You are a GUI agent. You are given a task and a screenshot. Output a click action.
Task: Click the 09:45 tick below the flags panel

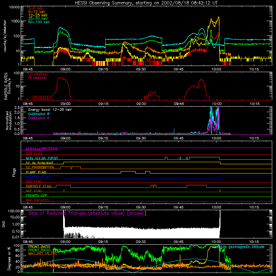pyautogui.click(x=178, y=207)
